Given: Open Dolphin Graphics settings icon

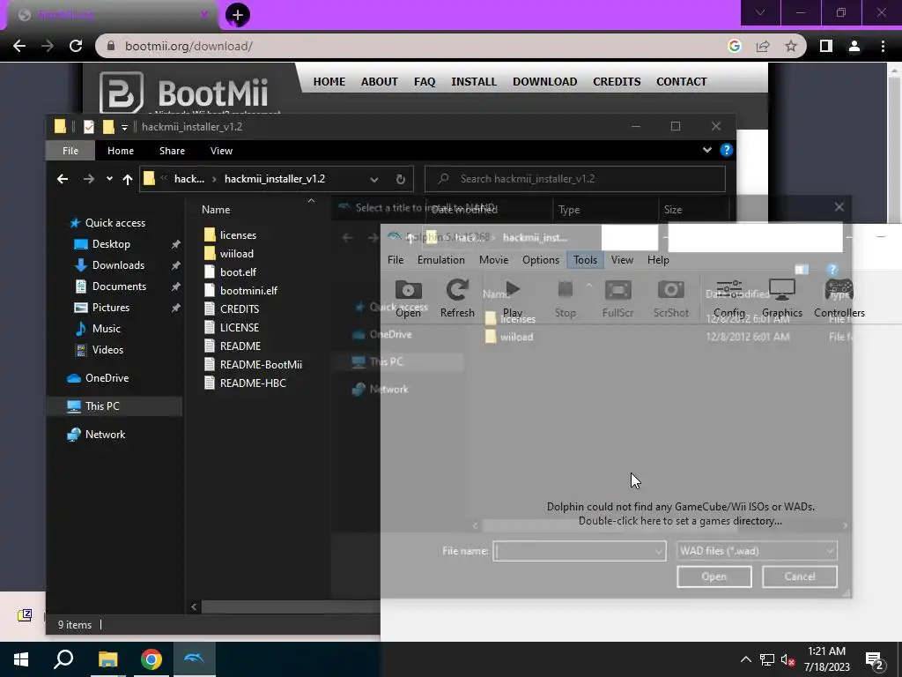Looking at the screenshot, I should pos(782,289).
